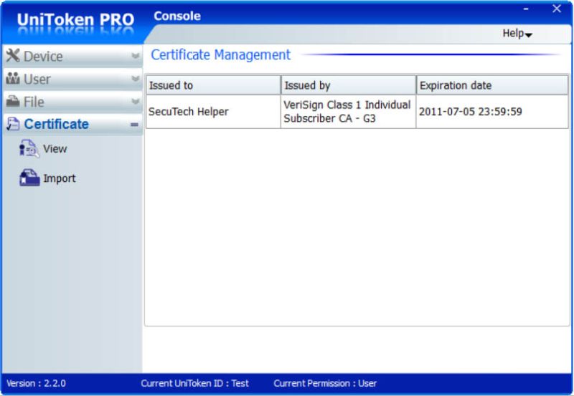Sort by Issued by column header

[349, 85]
